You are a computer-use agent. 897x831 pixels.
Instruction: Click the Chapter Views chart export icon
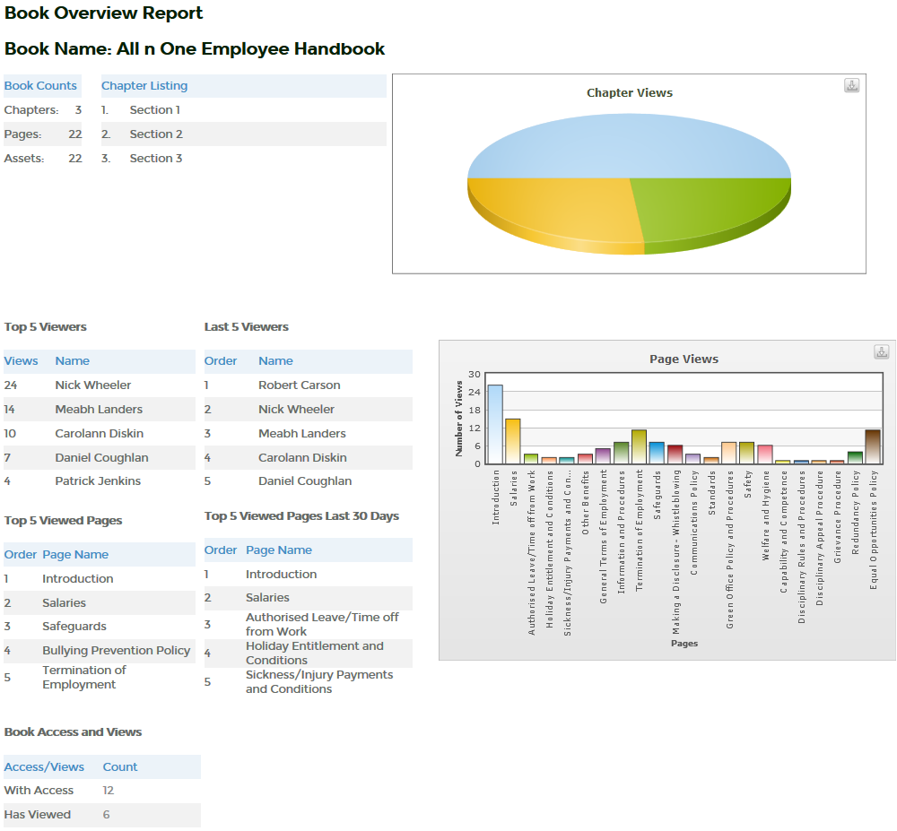click(x=851, y=85)
